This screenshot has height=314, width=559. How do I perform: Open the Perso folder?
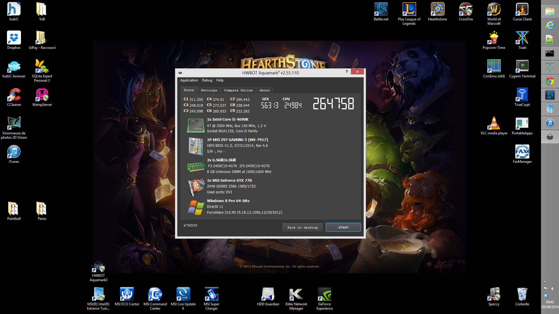pyautogui.click(x=42, y=211)
